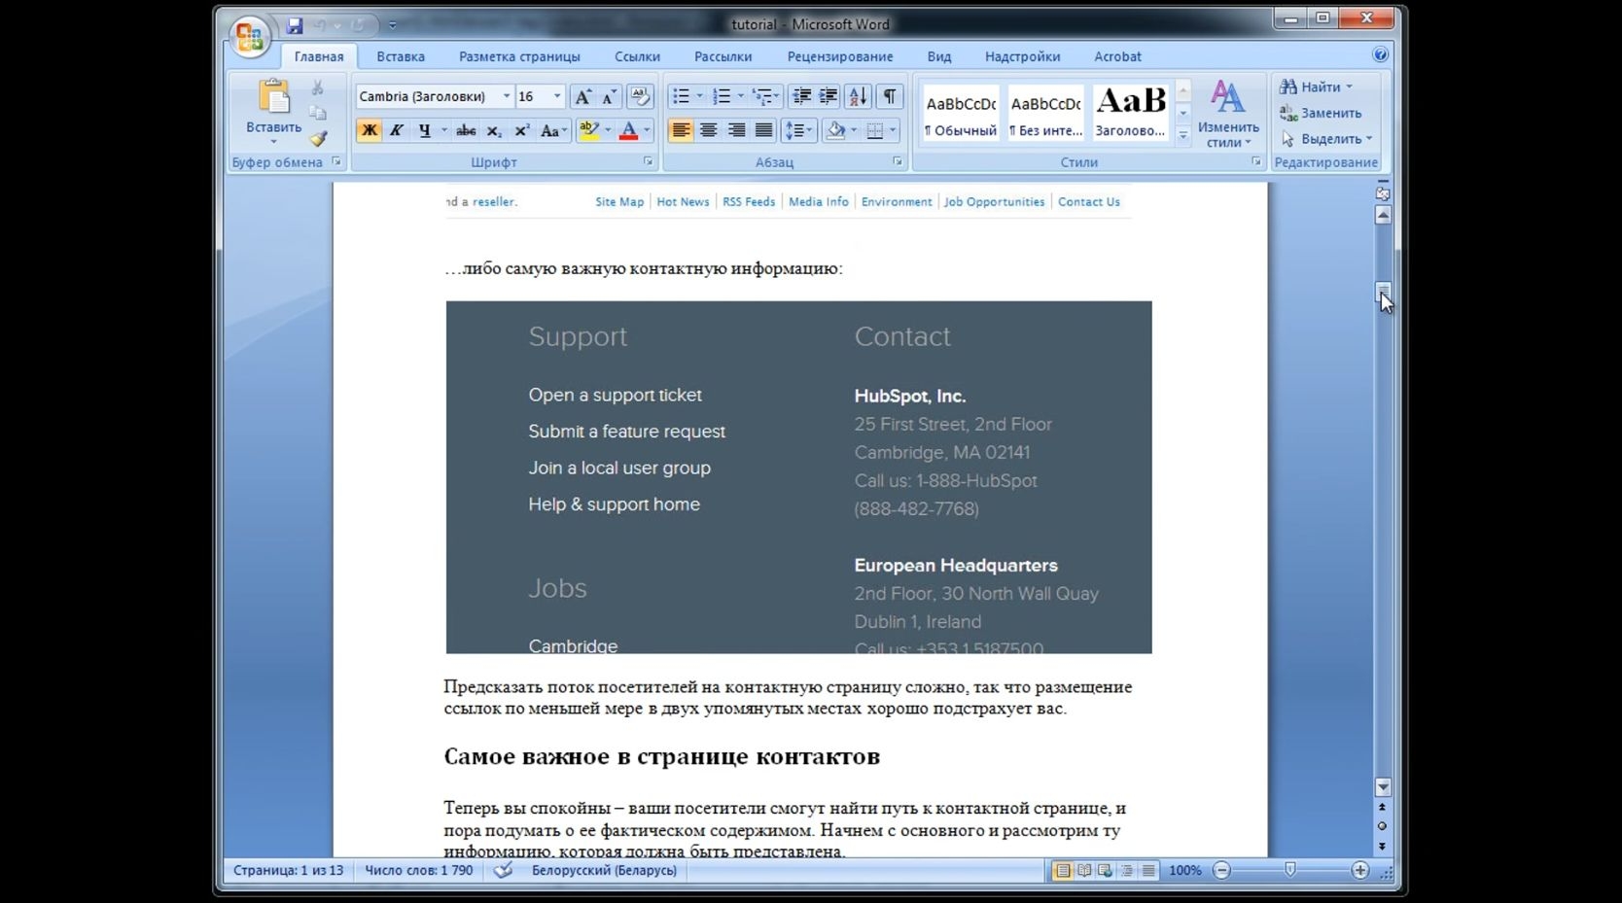The height and width of the screenshot is (903, 1622).
Task: Click Выделить (Select) button
Action: coord(1325,139)
